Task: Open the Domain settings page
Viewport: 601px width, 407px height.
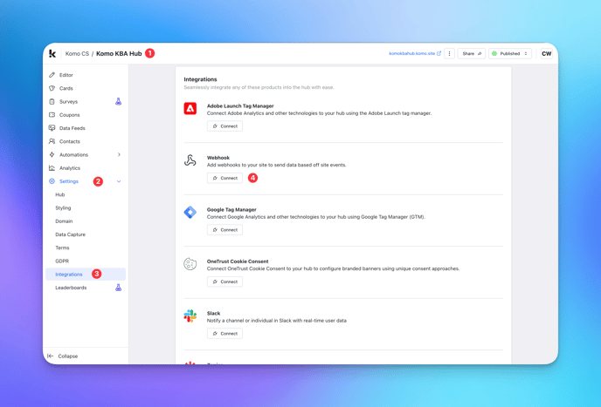Action: [64, 221]
